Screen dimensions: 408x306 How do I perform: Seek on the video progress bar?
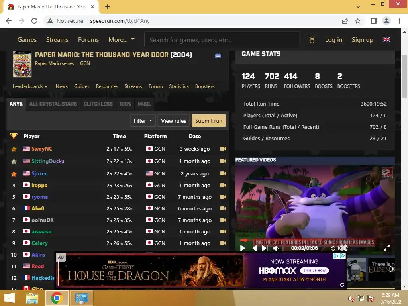point(315,240)
